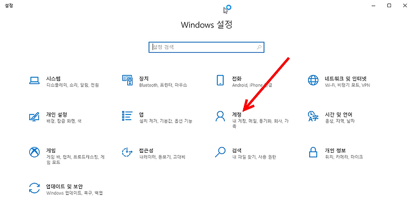
Task: Select the 검색 category title
Action: tap(237, 150)
